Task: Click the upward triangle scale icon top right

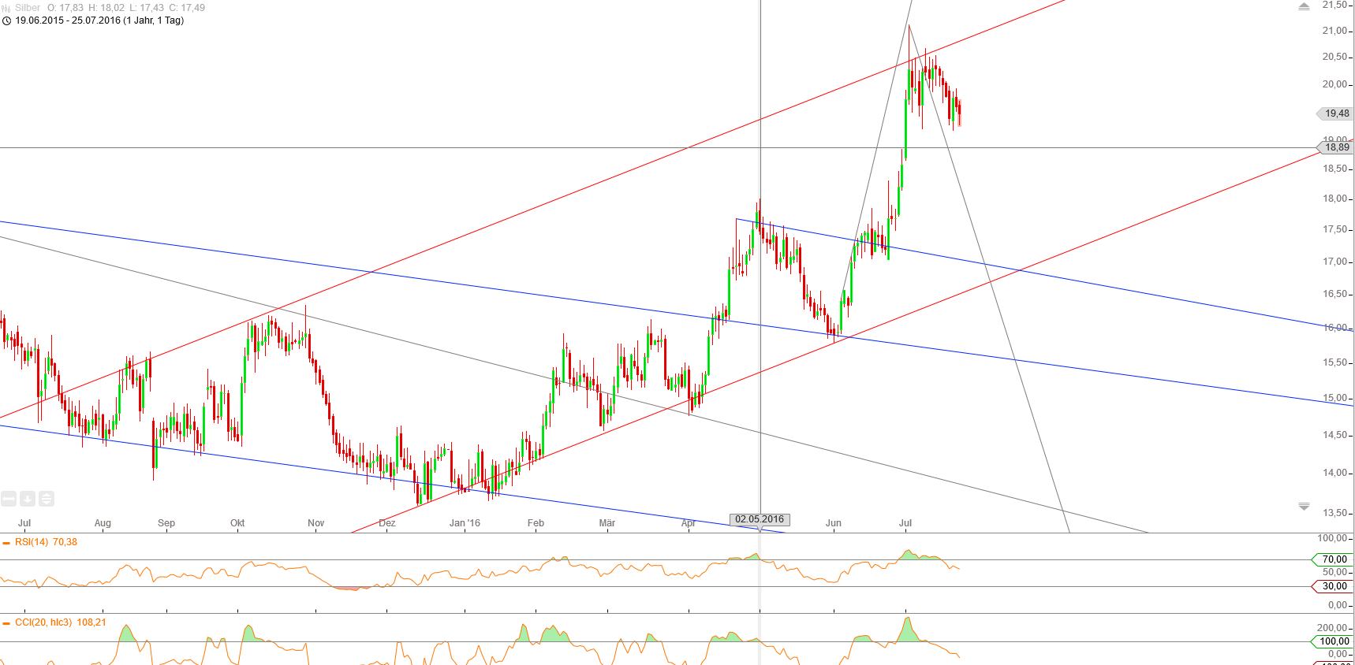Action: (1304, 6)
